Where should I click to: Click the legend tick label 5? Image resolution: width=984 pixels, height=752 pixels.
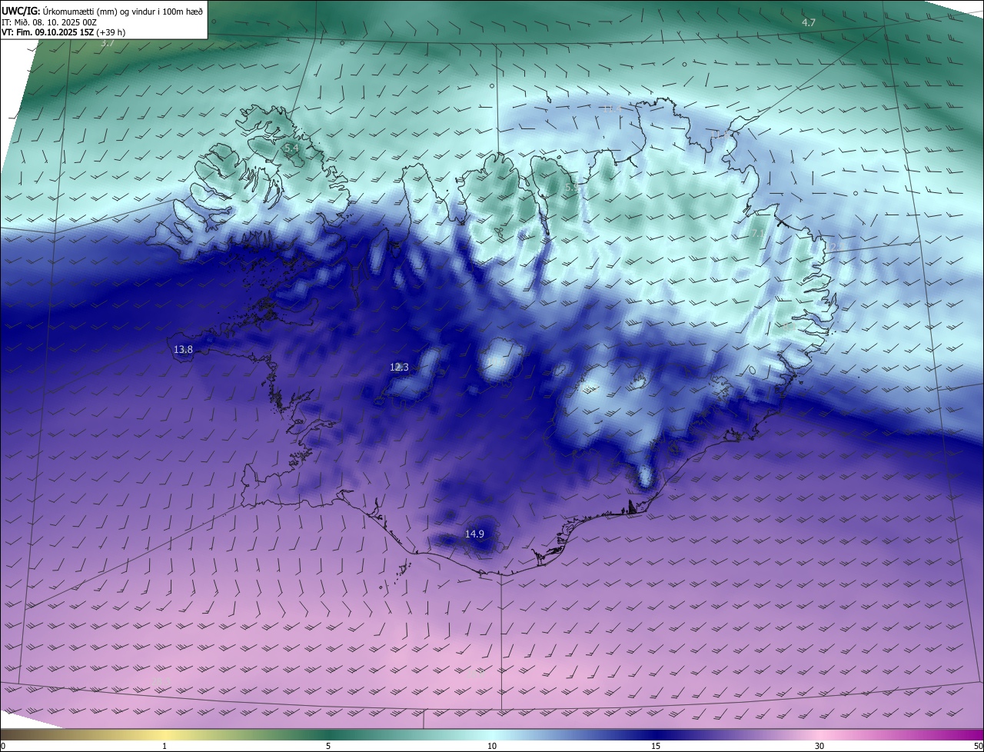(328, 746)
